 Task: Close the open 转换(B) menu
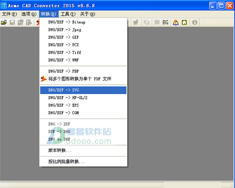coord(49,14)
